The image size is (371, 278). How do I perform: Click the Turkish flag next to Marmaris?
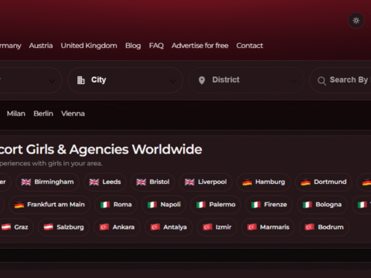point(252,227)
